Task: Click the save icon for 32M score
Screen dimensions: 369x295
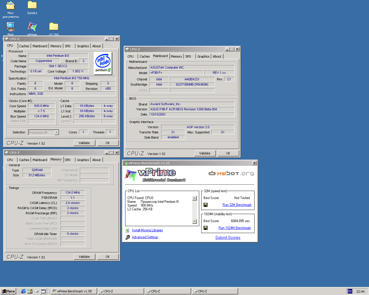Action: coord(206,205)
